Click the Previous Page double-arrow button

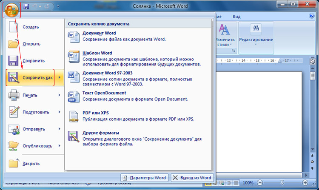313,156
